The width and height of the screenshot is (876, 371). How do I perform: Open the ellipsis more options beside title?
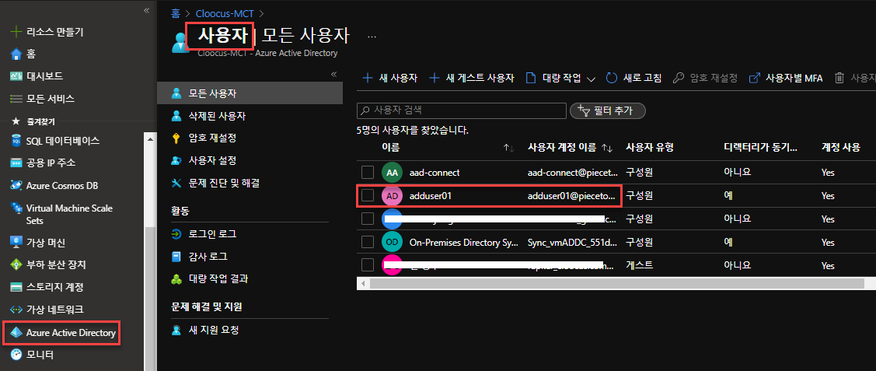pyautogui.click(x=372, y=37)
